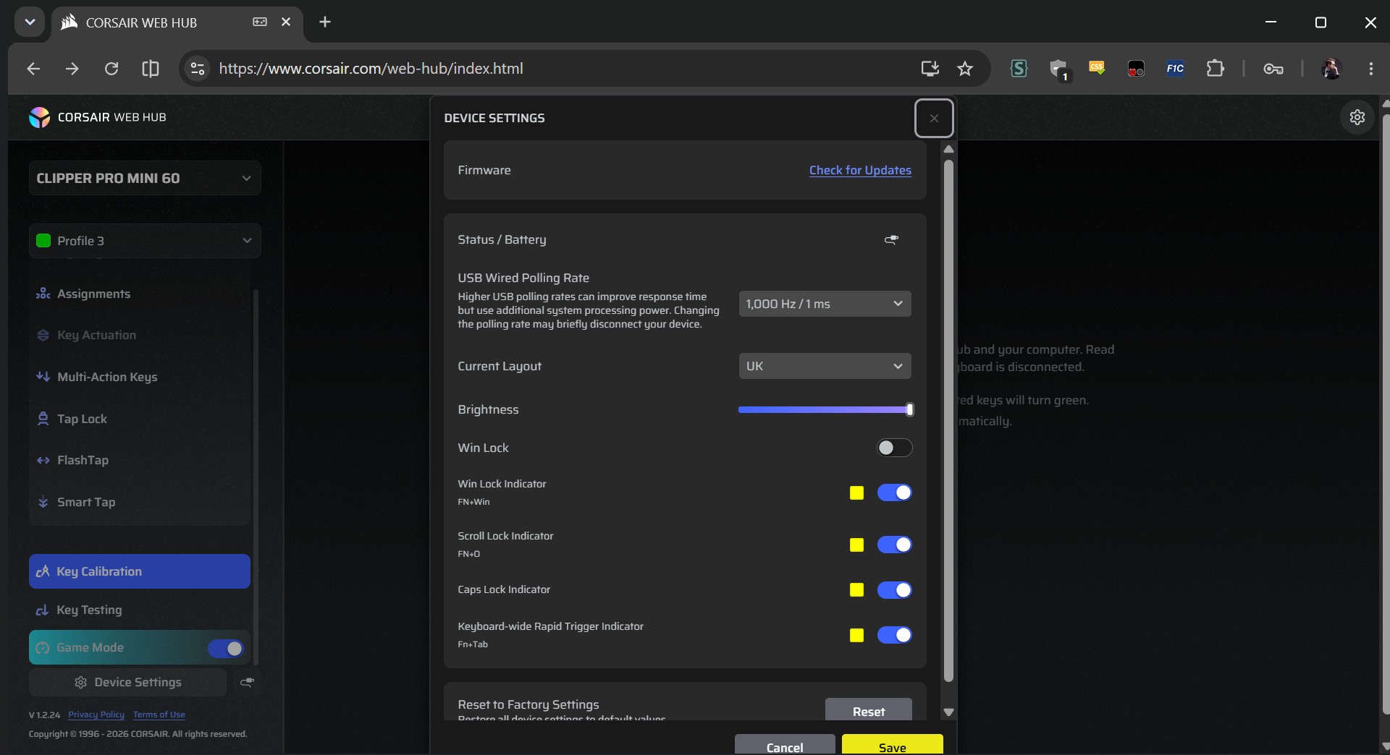Click the Multi-Action Keys icon
1390x755 pixels.
[x=43, y=377]
